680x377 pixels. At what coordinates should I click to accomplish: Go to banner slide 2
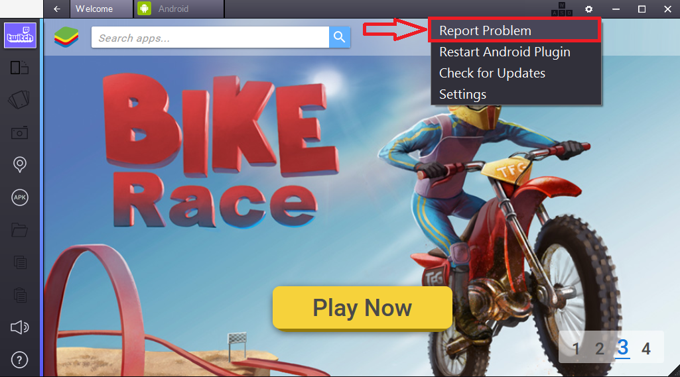599,349
